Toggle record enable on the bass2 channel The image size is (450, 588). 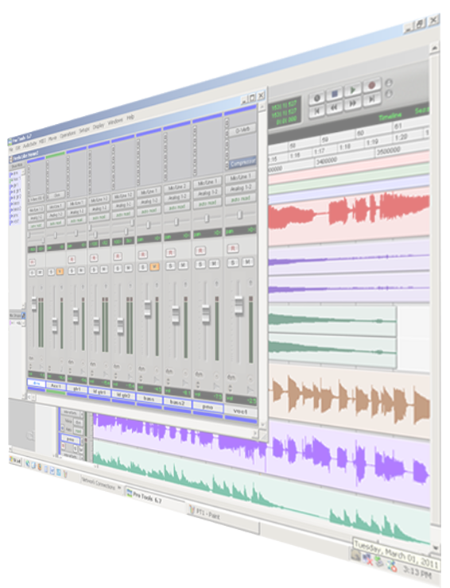tap(171, 253)
